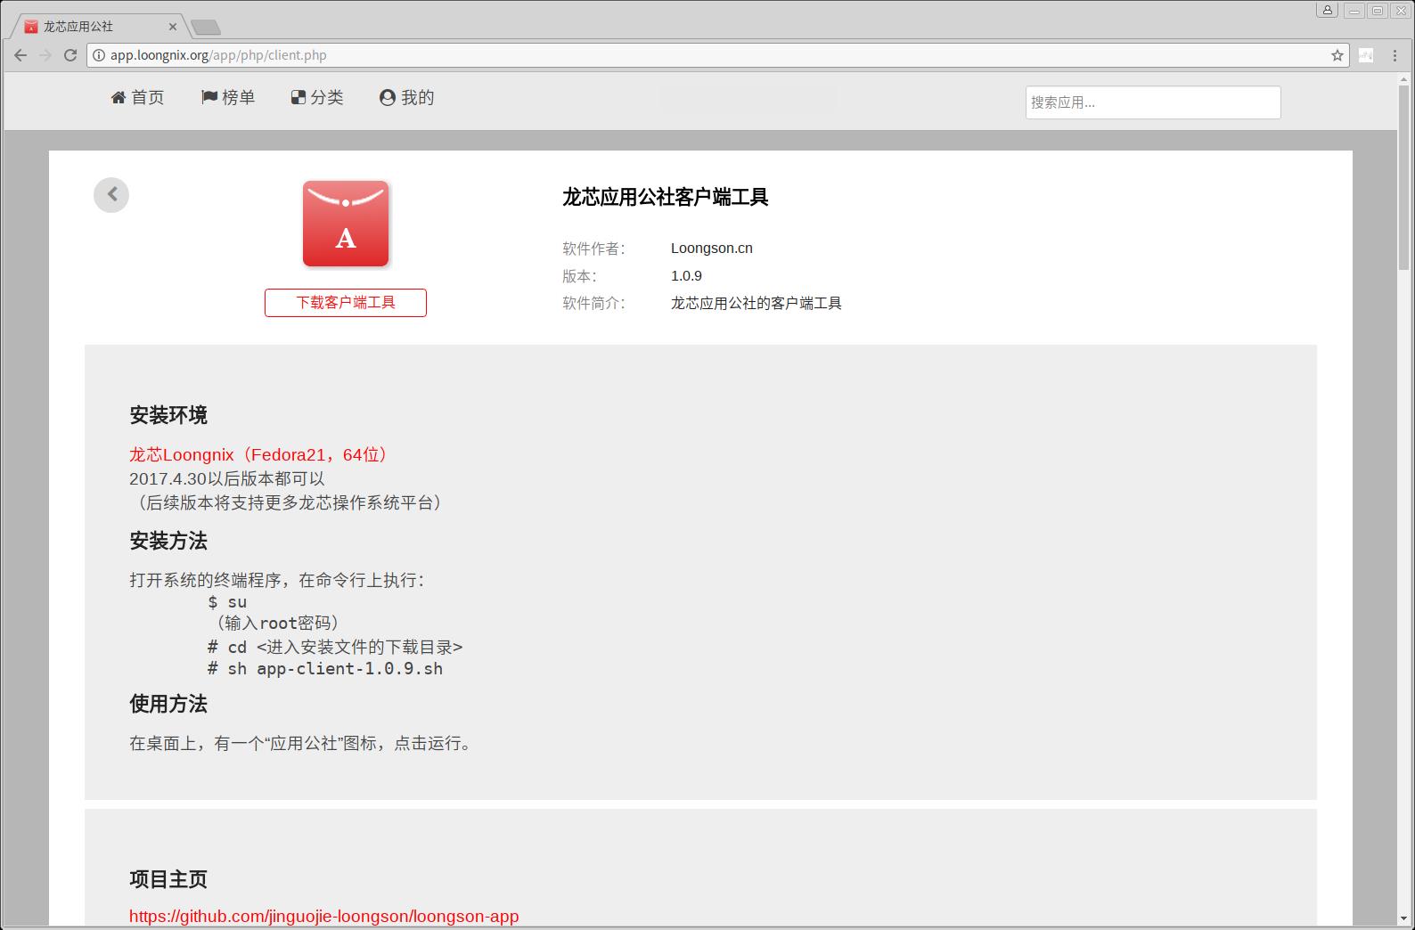The width and height of the screenshot is (1415, 930).
Task: Click the （输入root密码）line
Action: (274, 624)
